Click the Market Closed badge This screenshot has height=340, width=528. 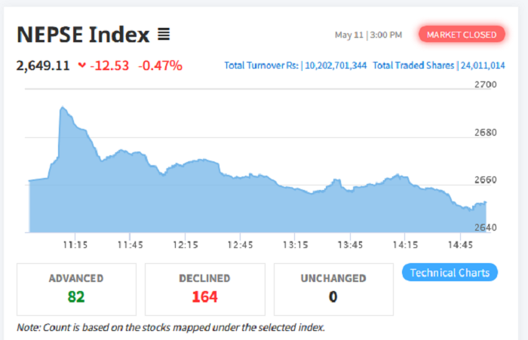point(462,35)
